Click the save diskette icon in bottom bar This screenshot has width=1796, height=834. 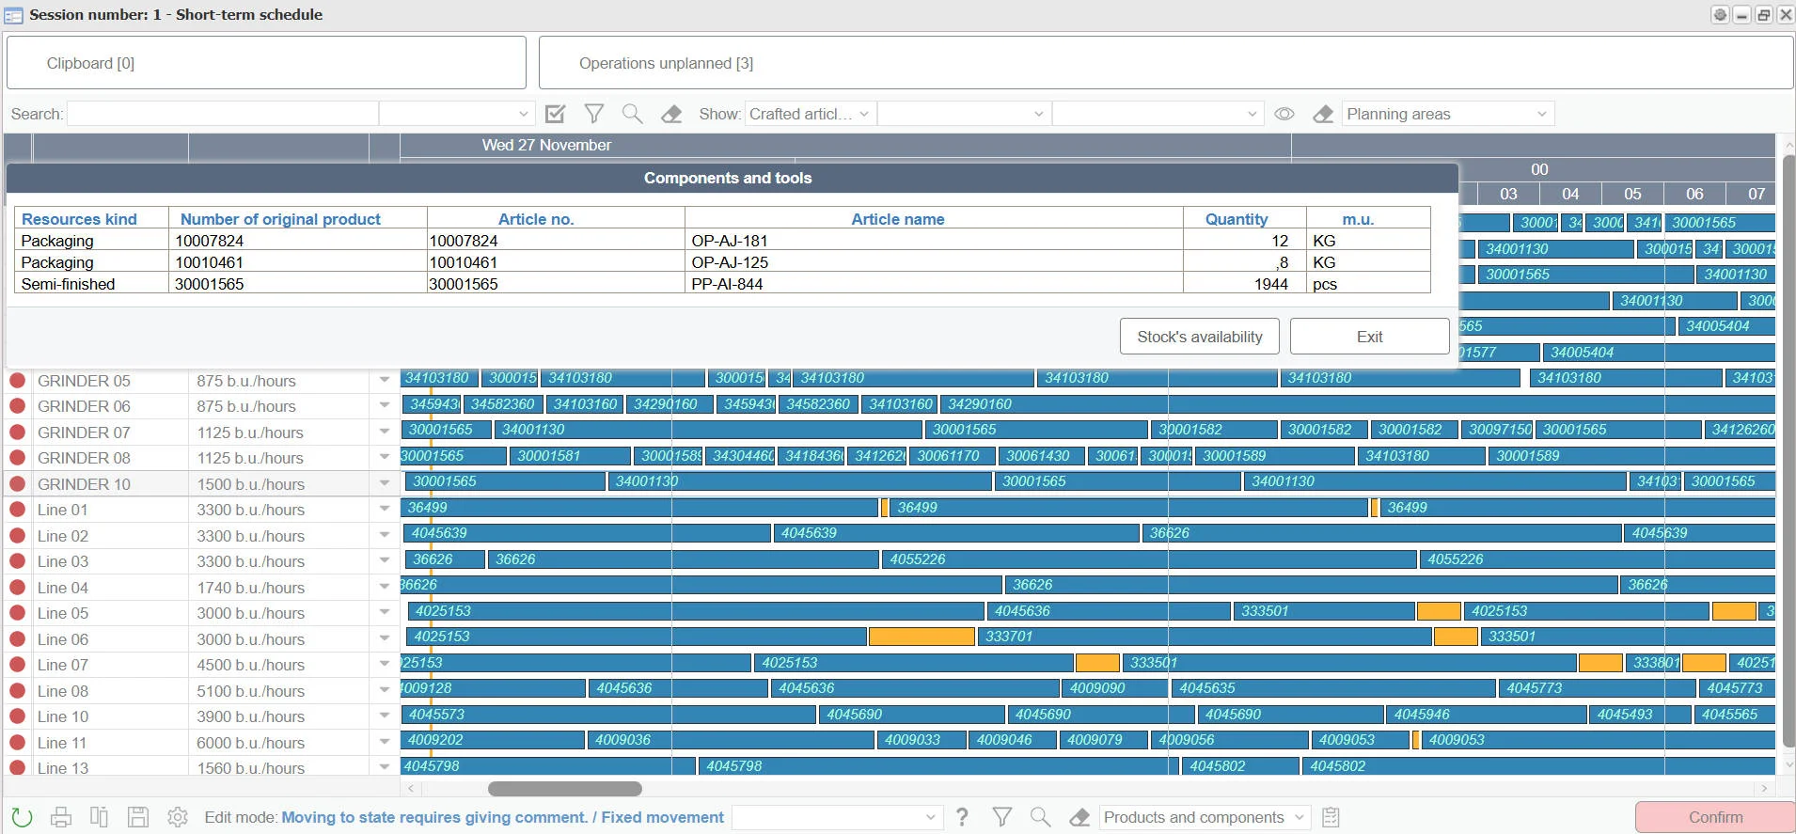pos(138,817)
